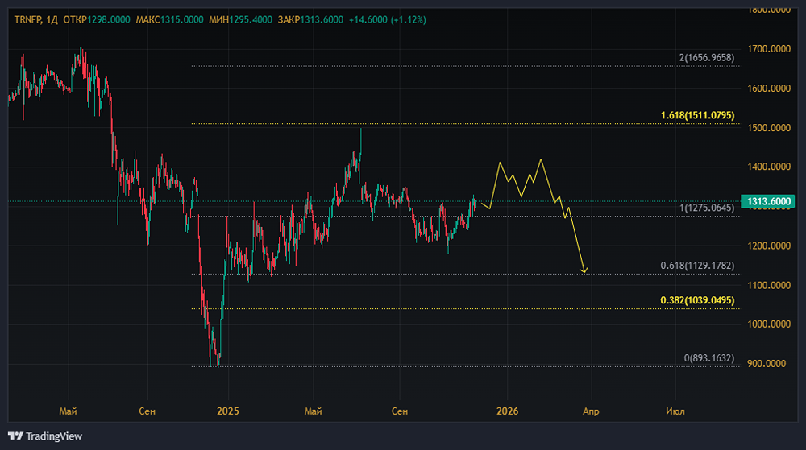Click the TRNFP, 1Д symbol title

click(x=35, y=20)
